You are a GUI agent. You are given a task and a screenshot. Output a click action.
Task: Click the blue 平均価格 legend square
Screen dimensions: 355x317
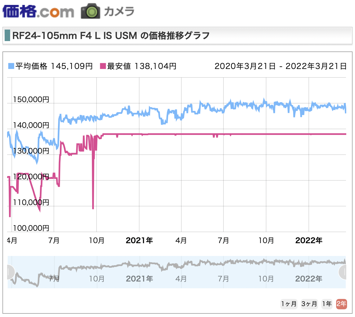pyautogui.click(x=11, y=66)
